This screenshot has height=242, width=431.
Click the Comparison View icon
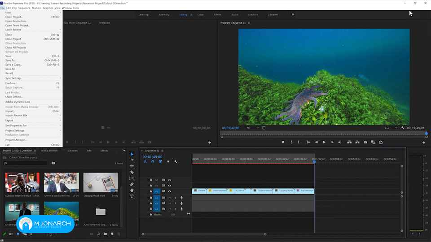point(373,142)
